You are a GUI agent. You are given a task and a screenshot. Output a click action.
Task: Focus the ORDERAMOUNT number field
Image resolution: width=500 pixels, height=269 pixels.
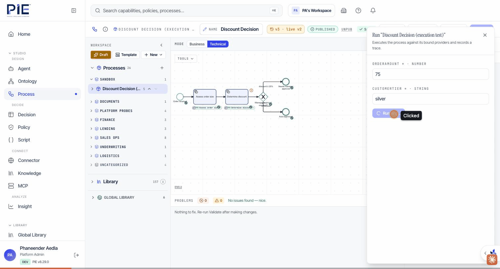pyautogui.click(x=431, y=74)
